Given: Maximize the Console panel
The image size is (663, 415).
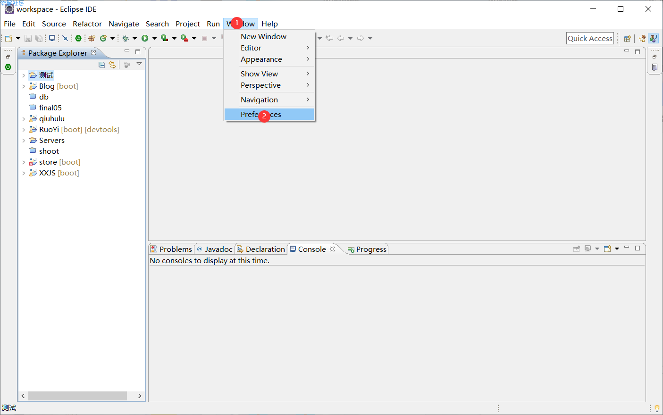Looking at the screenshot, I should pos(638,248).
